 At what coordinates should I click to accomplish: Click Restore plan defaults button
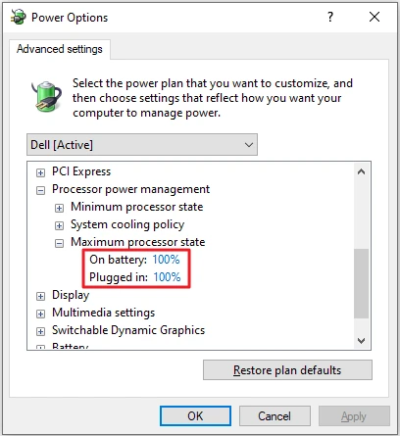287,370
